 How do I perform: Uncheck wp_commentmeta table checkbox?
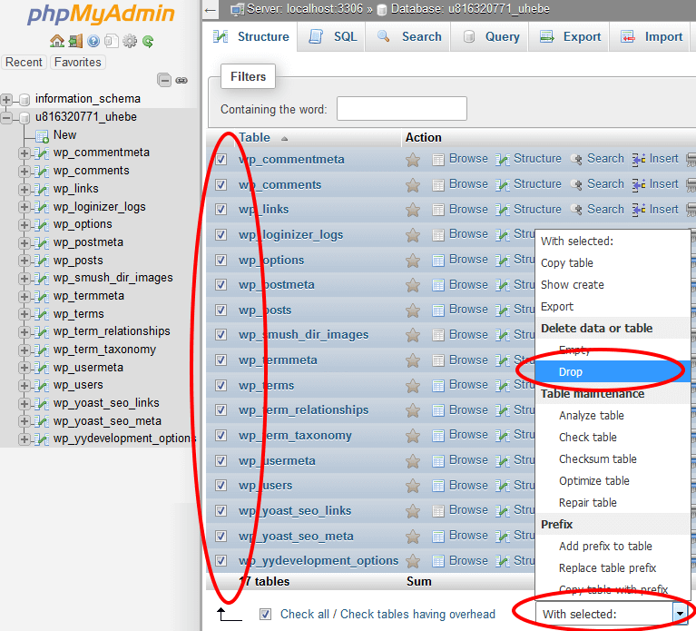click(221, 160)
